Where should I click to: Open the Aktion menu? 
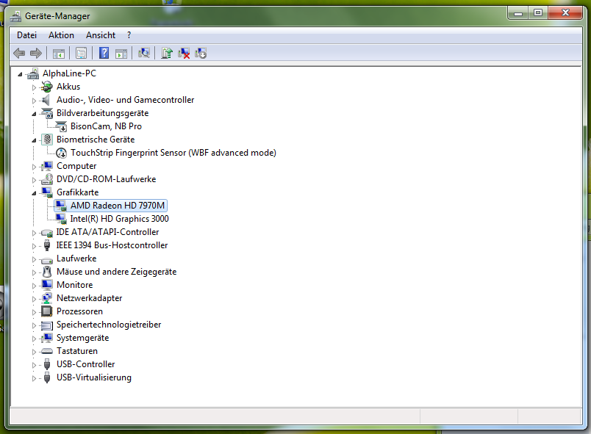61,35
